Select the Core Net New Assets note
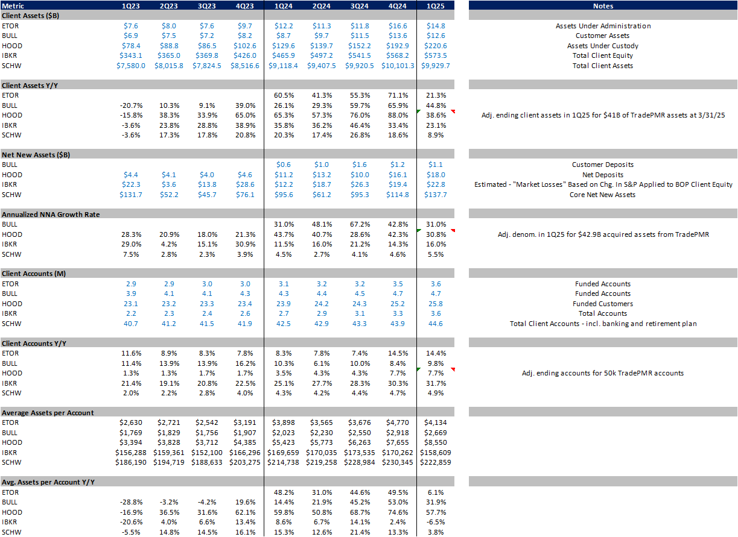The height and width of the screenshot is (537, 738). [x=603, y=195]
